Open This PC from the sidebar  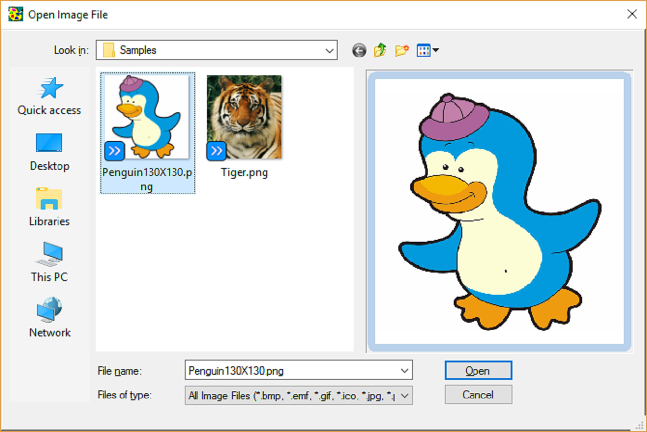point(49,263)
